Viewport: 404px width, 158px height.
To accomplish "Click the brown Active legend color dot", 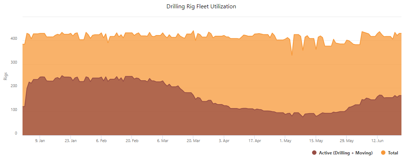I will coord(314,153).
